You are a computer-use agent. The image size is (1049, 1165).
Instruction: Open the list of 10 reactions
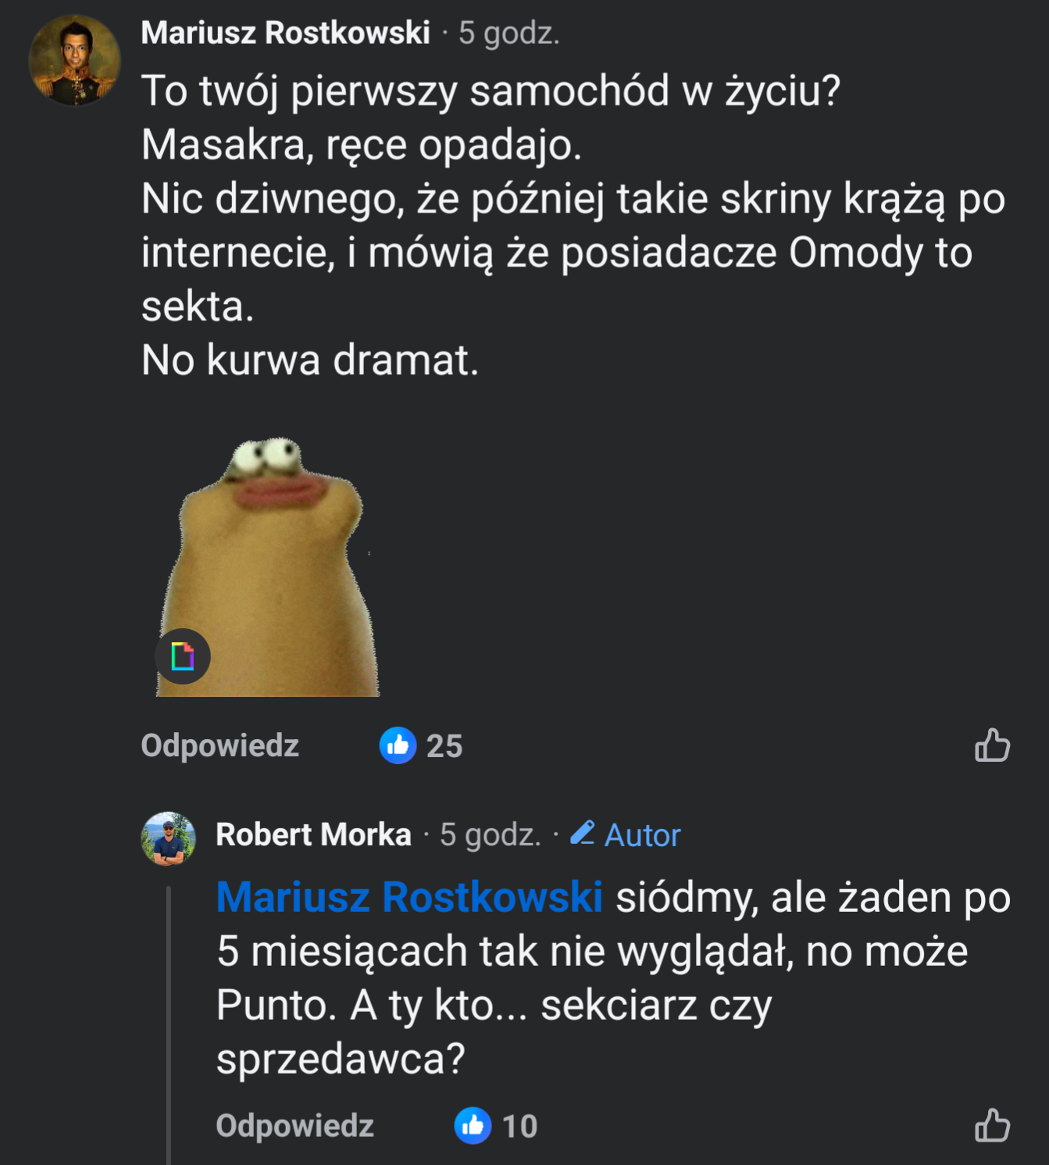[x=519, y=1127]
